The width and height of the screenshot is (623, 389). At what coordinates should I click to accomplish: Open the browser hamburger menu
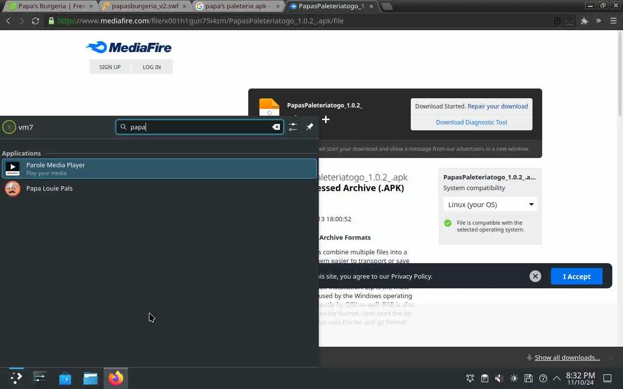(x=613, y=21)
